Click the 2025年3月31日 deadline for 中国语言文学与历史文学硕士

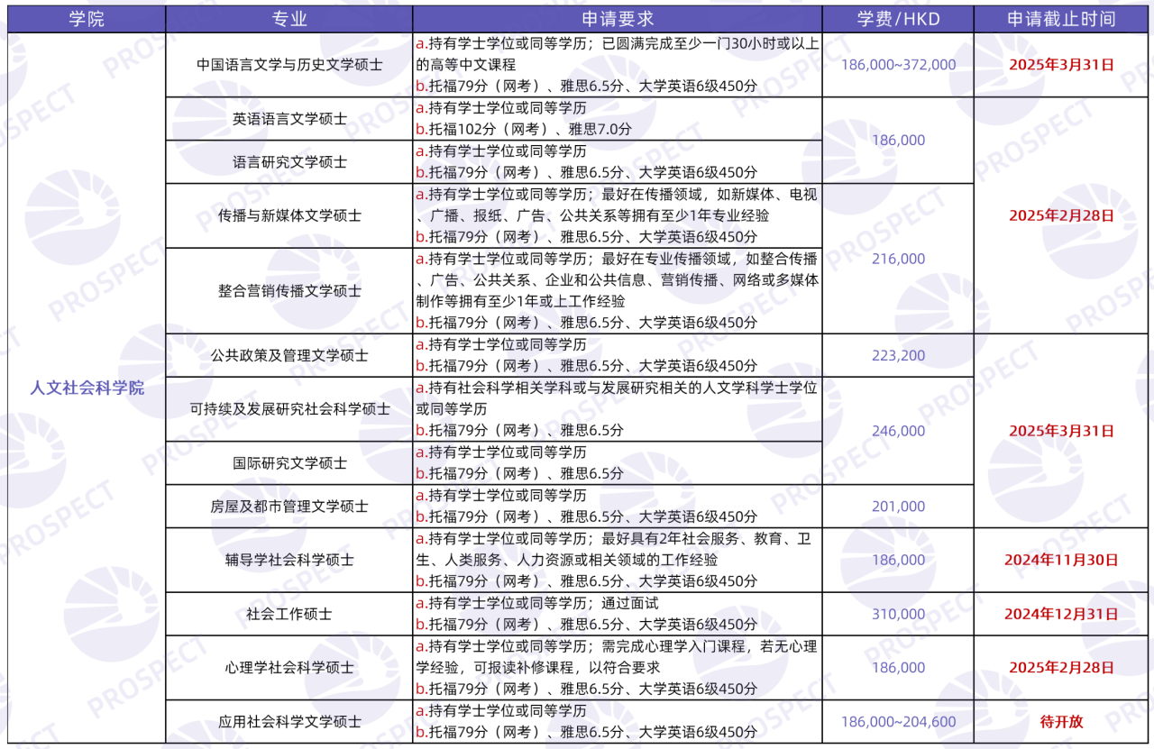coord(1061,65)
